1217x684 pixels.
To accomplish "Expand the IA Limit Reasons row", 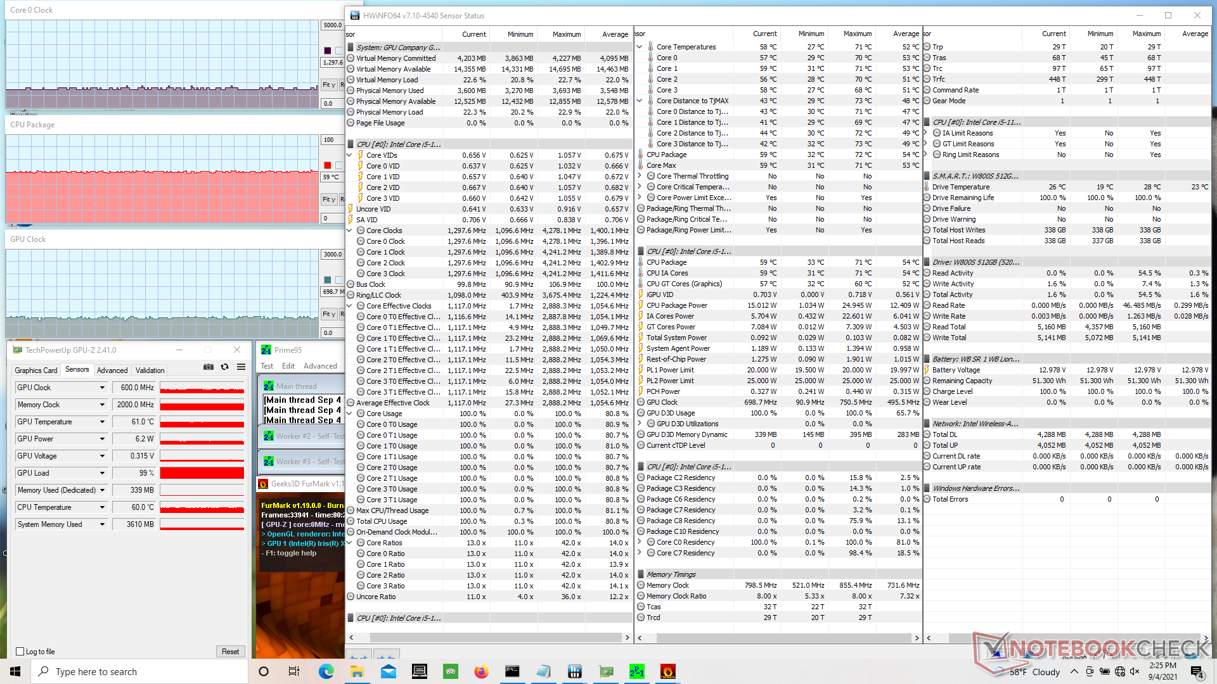I will tap(925, 133).
